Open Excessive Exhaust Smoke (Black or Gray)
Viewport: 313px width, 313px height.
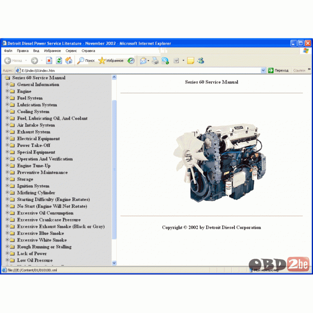[61, 227]
